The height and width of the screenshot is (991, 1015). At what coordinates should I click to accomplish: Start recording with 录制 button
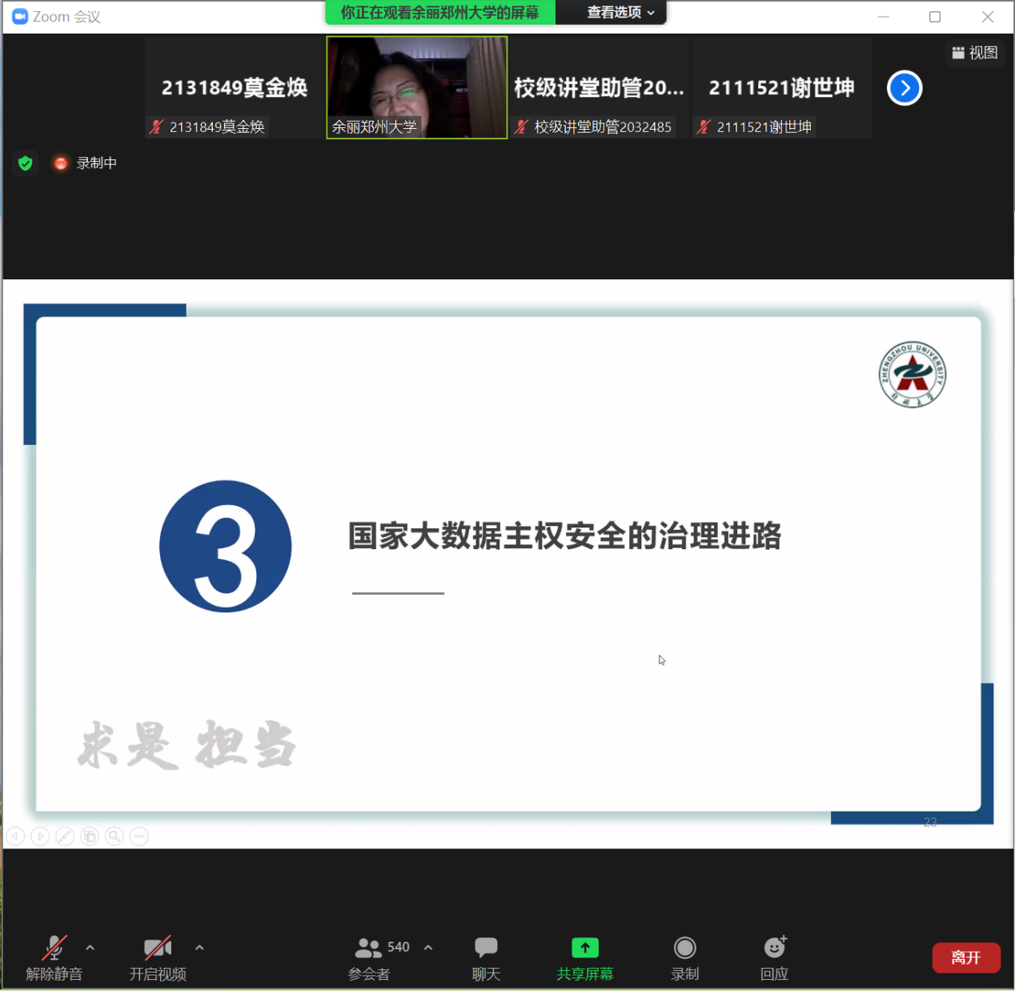pos(684,957)
